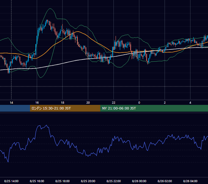
Task: Click the 16 hour axis label
Action: pos(37,103)
